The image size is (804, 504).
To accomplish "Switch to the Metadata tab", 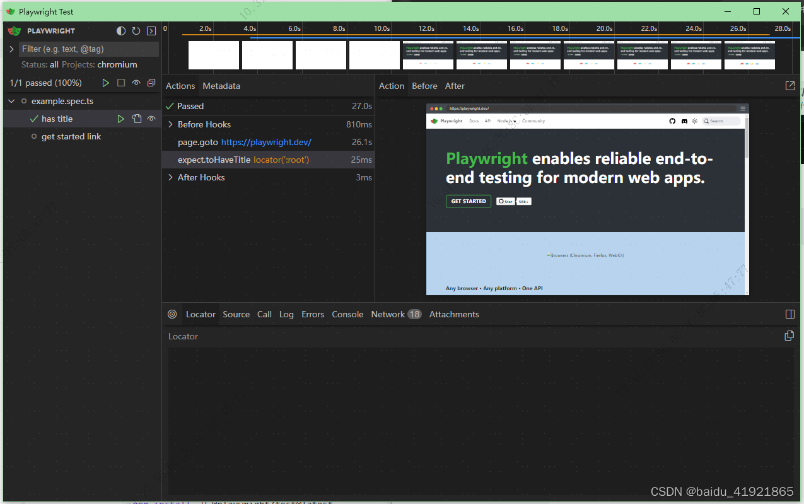I will tap(221, 86).
